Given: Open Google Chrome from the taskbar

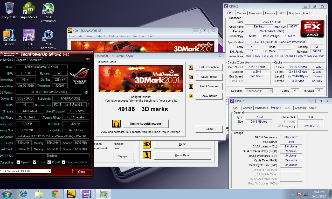Looking at the screenshot, I should tap(55, 194).
